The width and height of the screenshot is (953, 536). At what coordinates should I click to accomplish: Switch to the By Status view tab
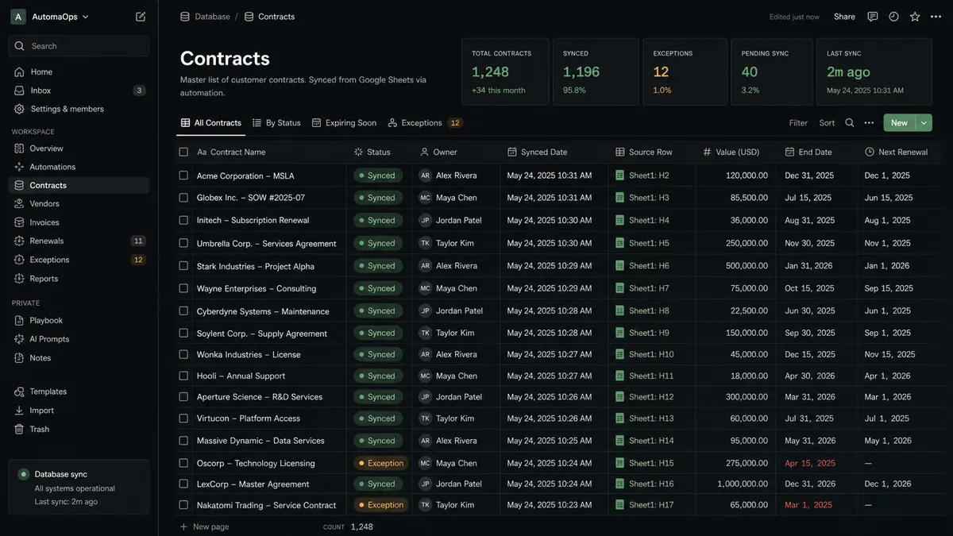tap(276, 123)
